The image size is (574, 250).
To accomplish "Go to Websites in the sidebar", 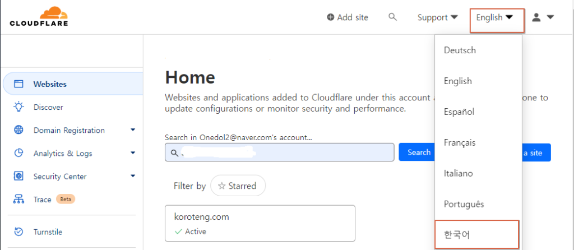I will click(73, 84).
